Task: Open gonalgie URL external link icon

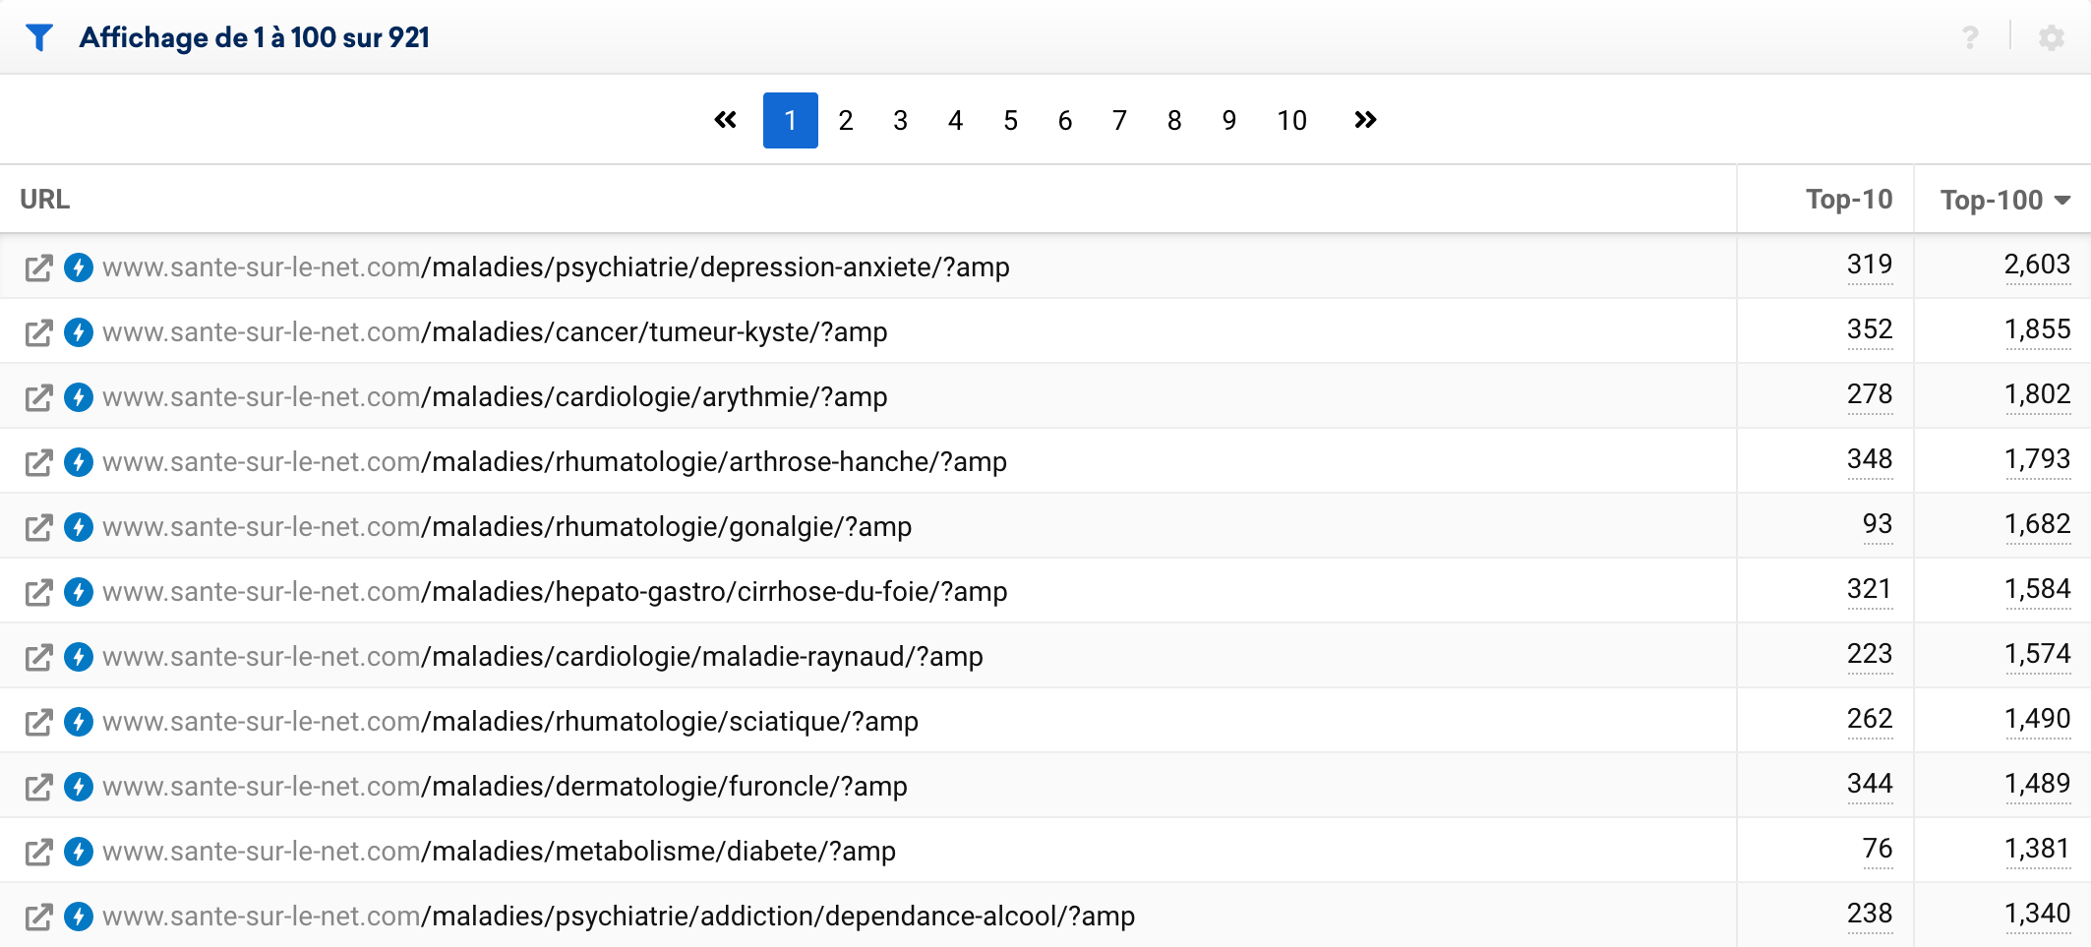Action: point(38,527)
